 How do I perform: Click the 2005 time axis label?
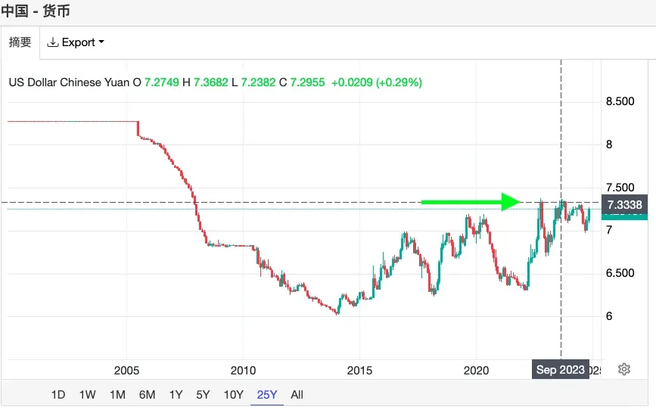[127, 371]
